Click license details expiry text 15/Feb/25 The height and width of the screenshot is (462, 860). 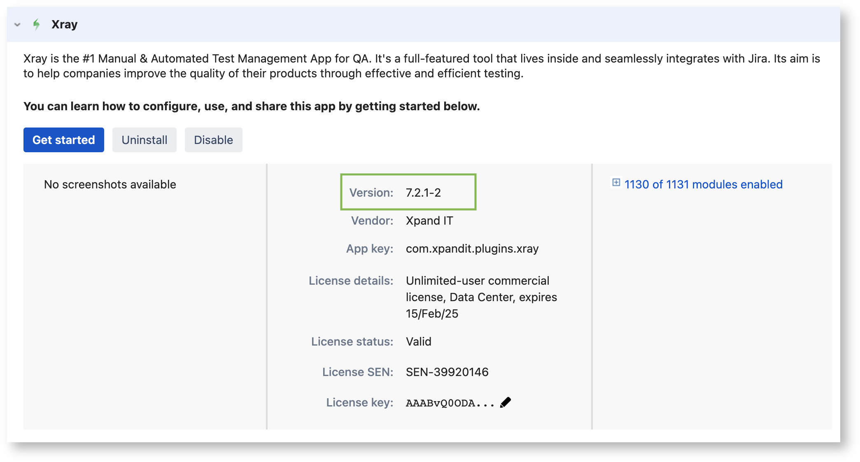(432, 314)
